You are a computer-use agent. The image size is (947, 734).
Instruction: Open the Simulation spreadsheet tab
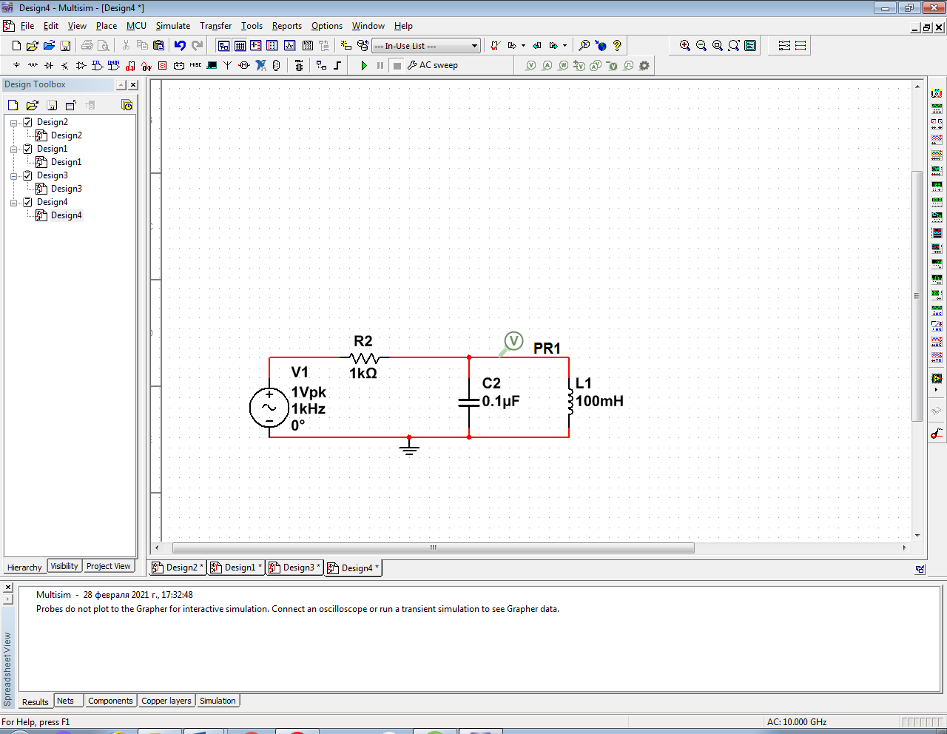[x=218, y=701]
